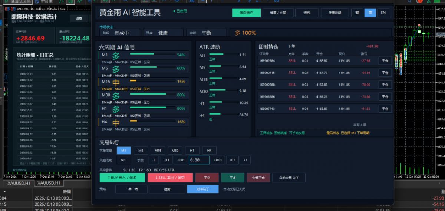Open the 总览 tab in 鼎宸科技 stats panel

pos(79,18)
